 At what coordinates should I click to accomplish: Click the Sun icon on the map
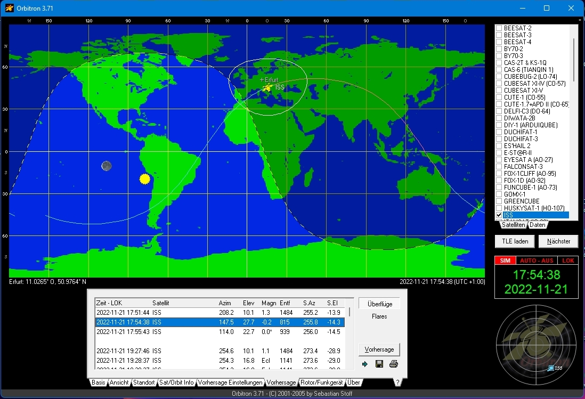[x=144, y=179]
